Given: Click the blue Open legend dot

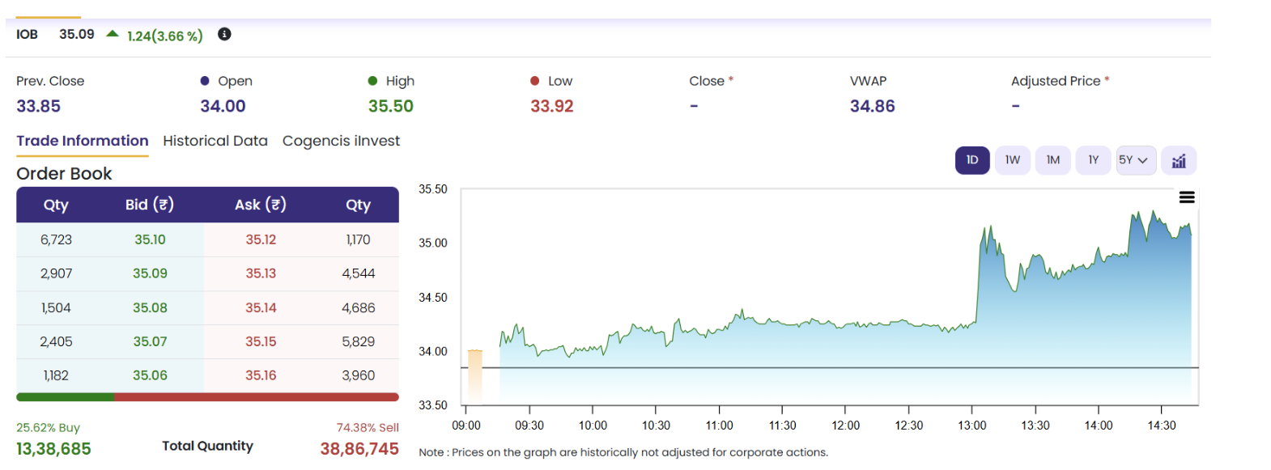Looking at the screenshot, I should (x=205, y=81).
